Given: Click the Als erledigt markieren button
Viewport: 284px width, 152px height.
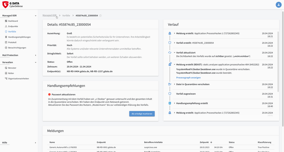Looking at the screenshot, I should [x=142, y=114].
